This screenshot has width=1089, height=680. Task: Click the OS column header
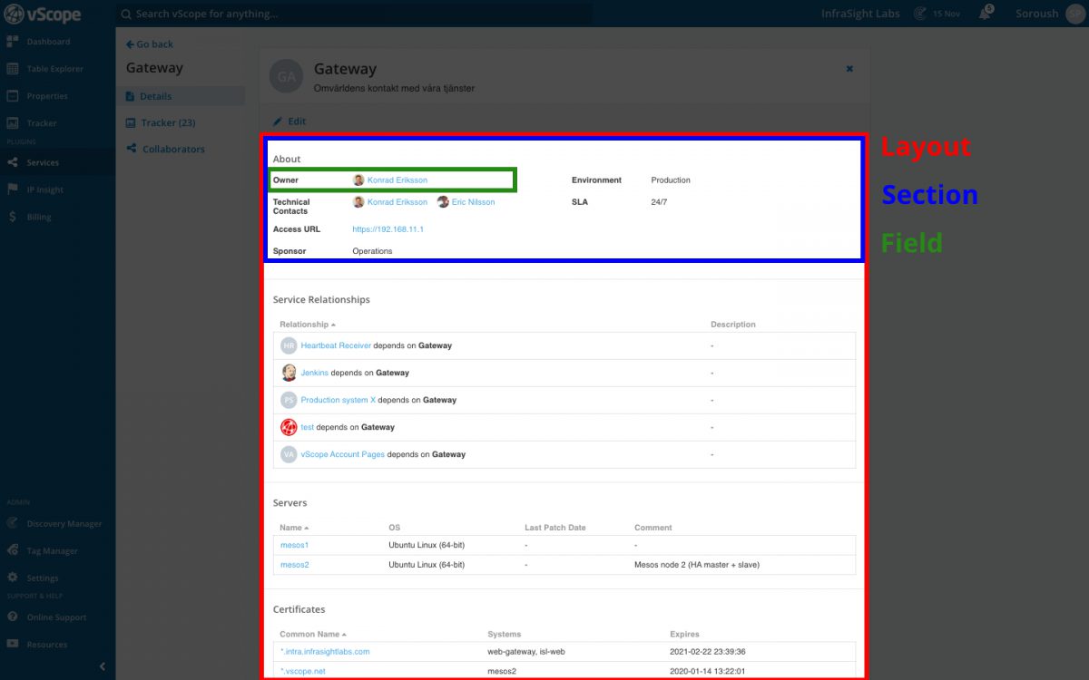(394, 528)
